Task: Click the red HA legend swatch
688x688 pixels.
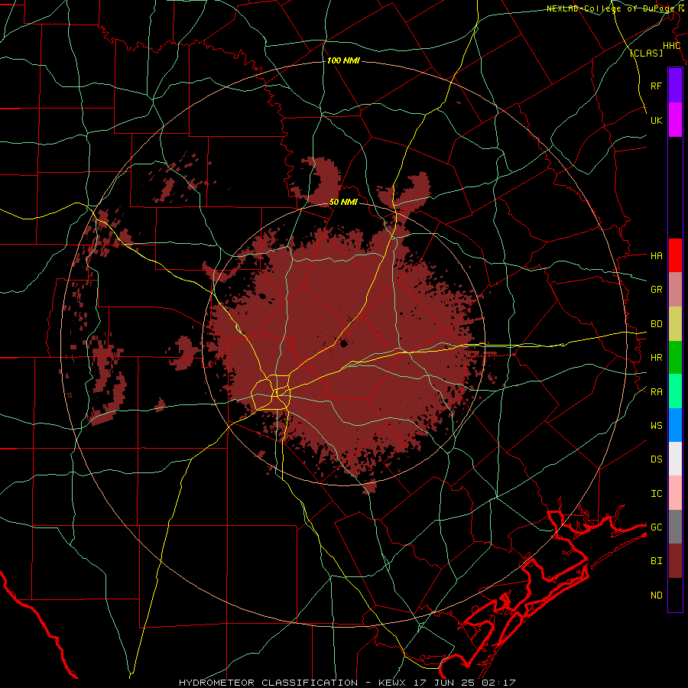Action: [675, 255]
